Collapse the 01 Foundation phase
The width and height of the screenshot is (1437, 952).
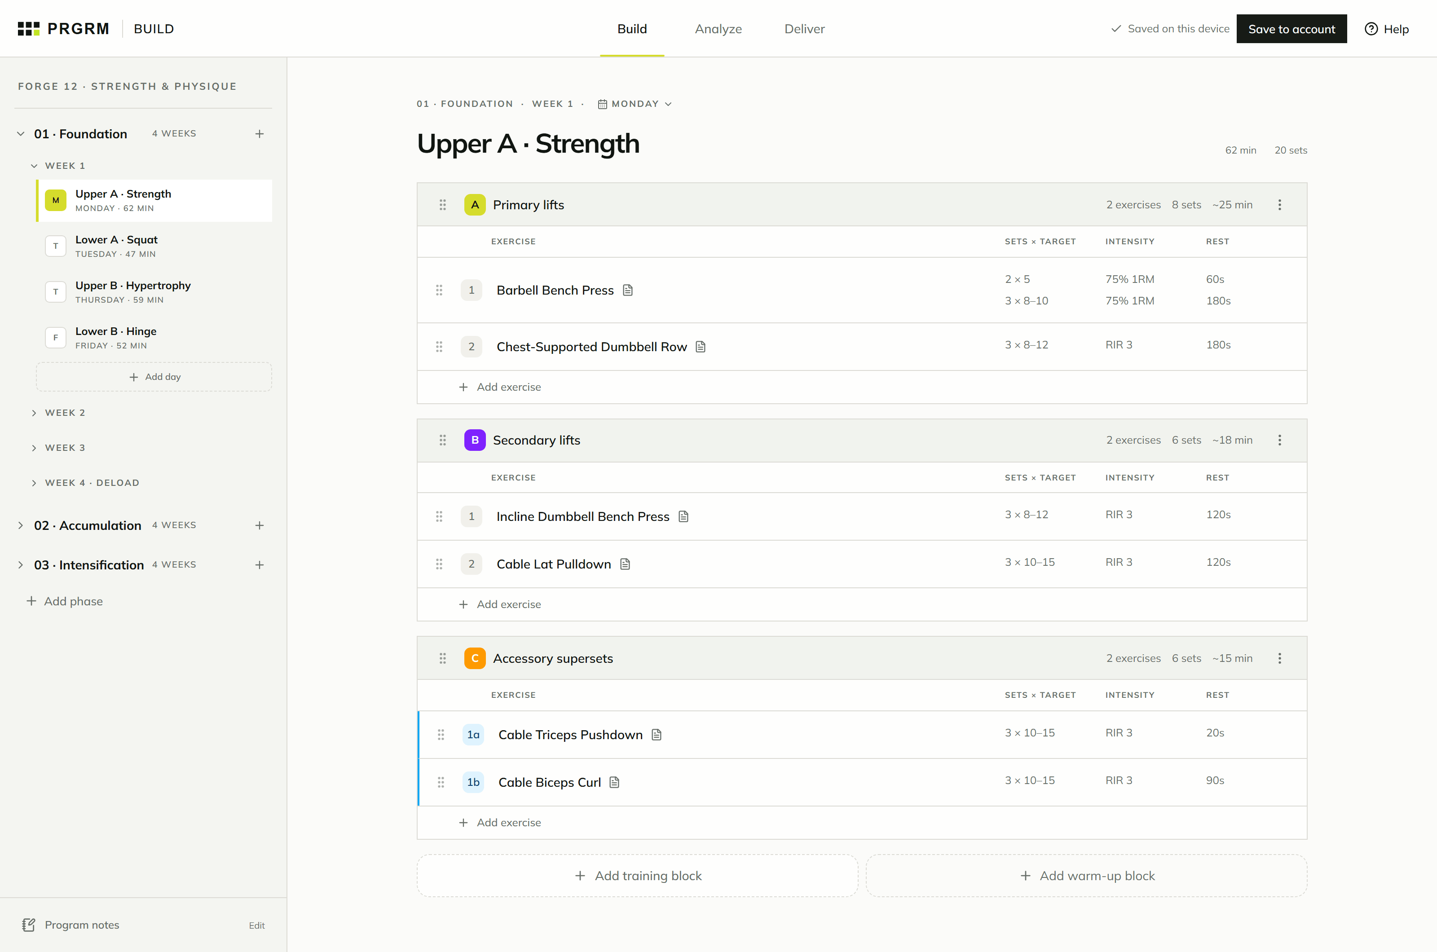[21, 133]
